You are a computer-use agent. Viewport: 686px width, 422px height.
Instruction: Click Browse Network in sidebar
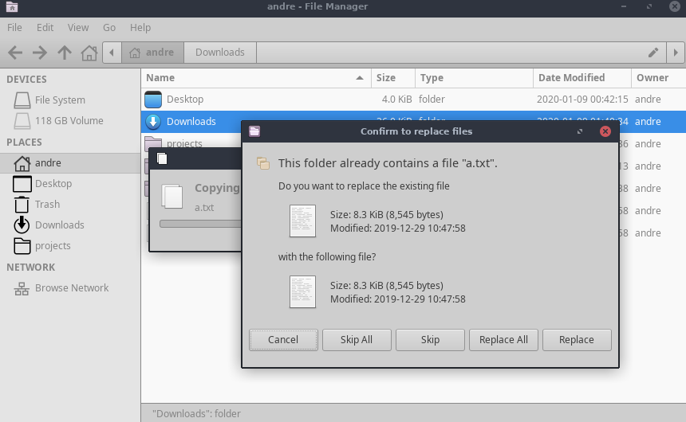(x=72, y=288)
